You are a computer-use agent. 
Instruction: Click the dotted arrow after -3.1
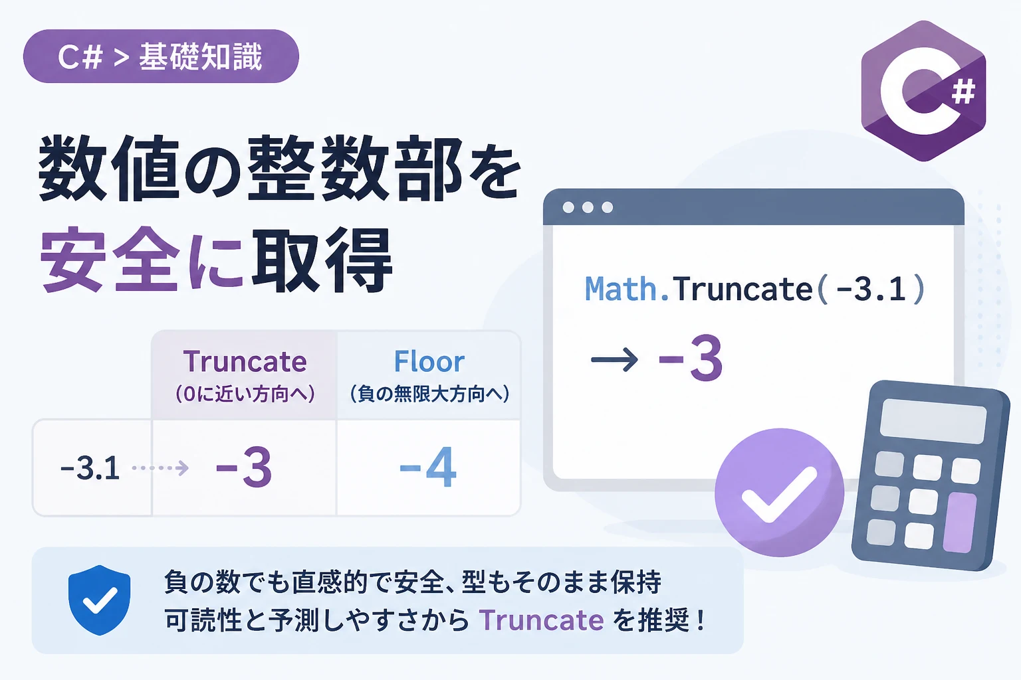160,468
